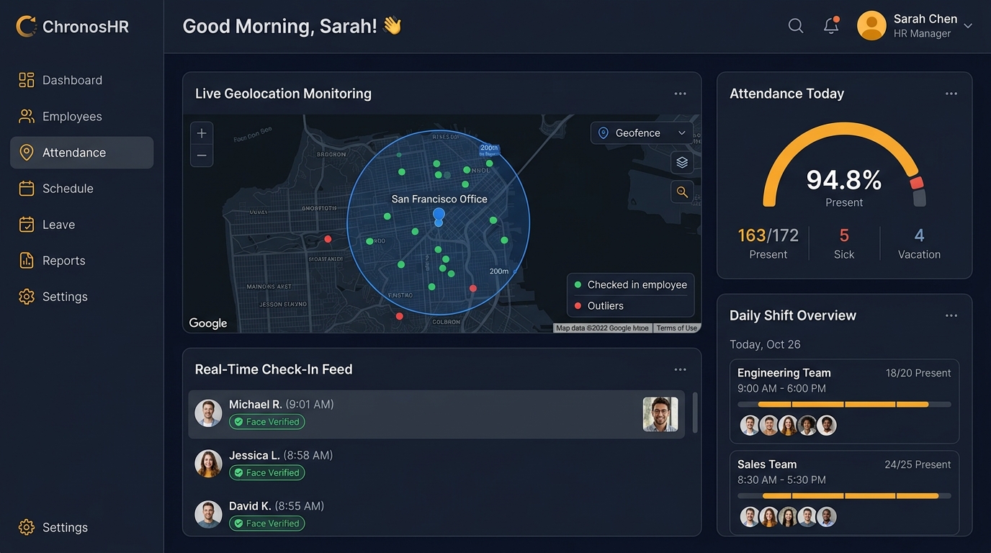Open Live Geolocation Monitoring options menu
The image size is (991, 553).
pos(680,94)
